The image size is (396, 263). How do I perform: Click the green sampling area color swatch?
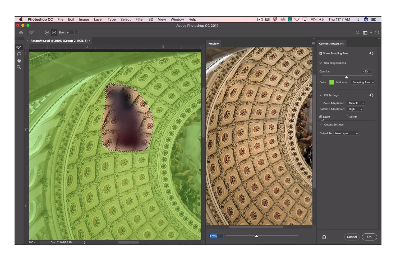tap(331, 82)
